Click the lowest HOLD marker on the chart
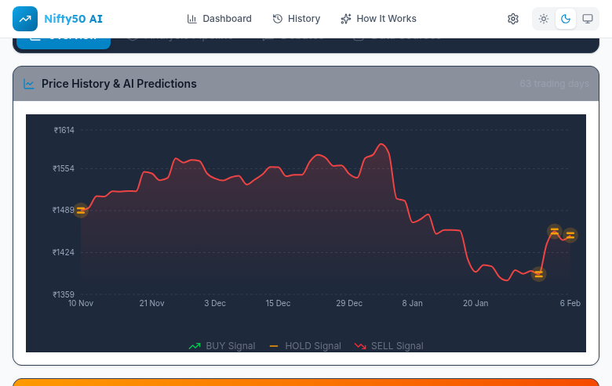This screenshot has width=612, height=386. [x=538, y=274]
